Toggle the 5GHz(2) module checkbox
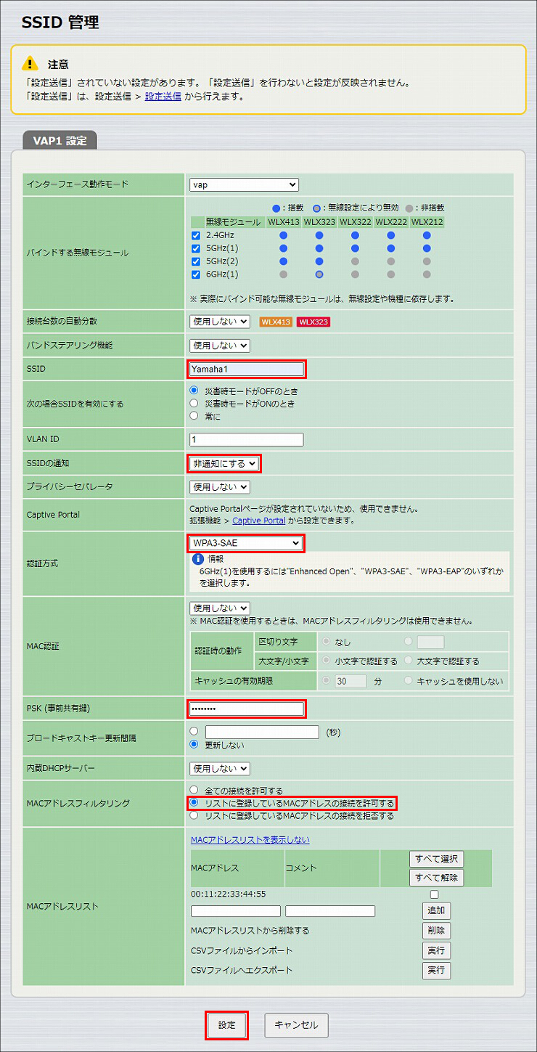 pos(196,261)
